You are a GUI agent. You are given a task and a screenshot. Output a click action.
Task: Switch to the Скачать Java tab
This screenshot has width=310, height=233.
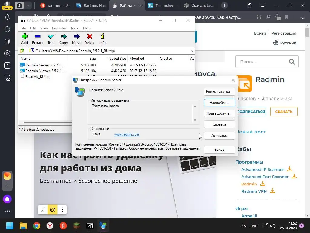(x=199, y=5)
